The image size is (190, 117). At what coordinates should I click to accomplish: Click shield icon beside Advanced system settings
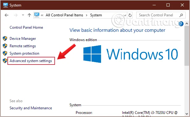point(5,61)
